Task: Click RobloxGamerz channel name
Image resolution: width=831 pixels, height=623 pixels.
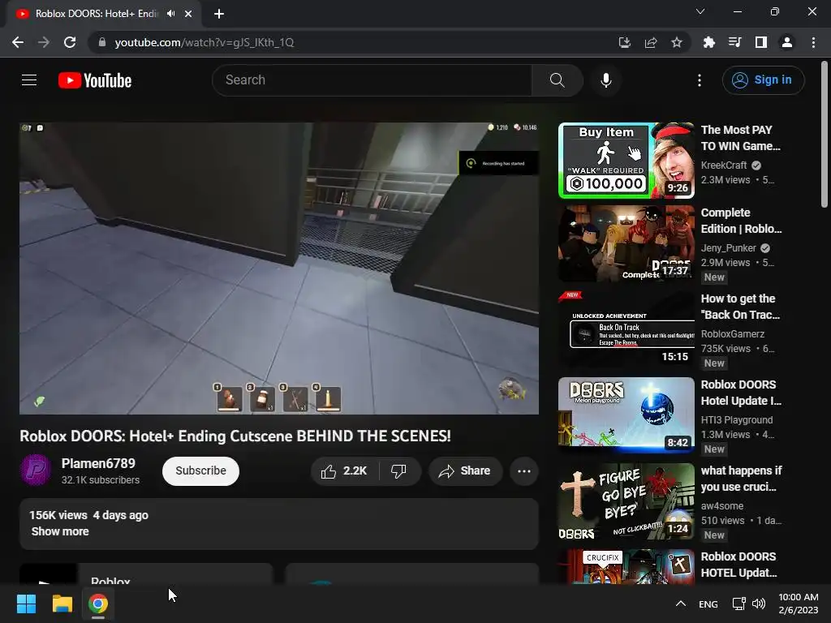Action: [x=733, y=333]
